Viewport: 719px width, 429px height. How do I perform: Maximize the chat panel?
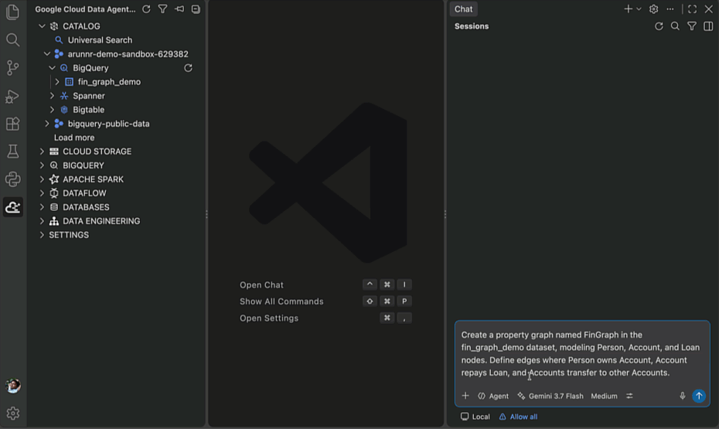693,9
